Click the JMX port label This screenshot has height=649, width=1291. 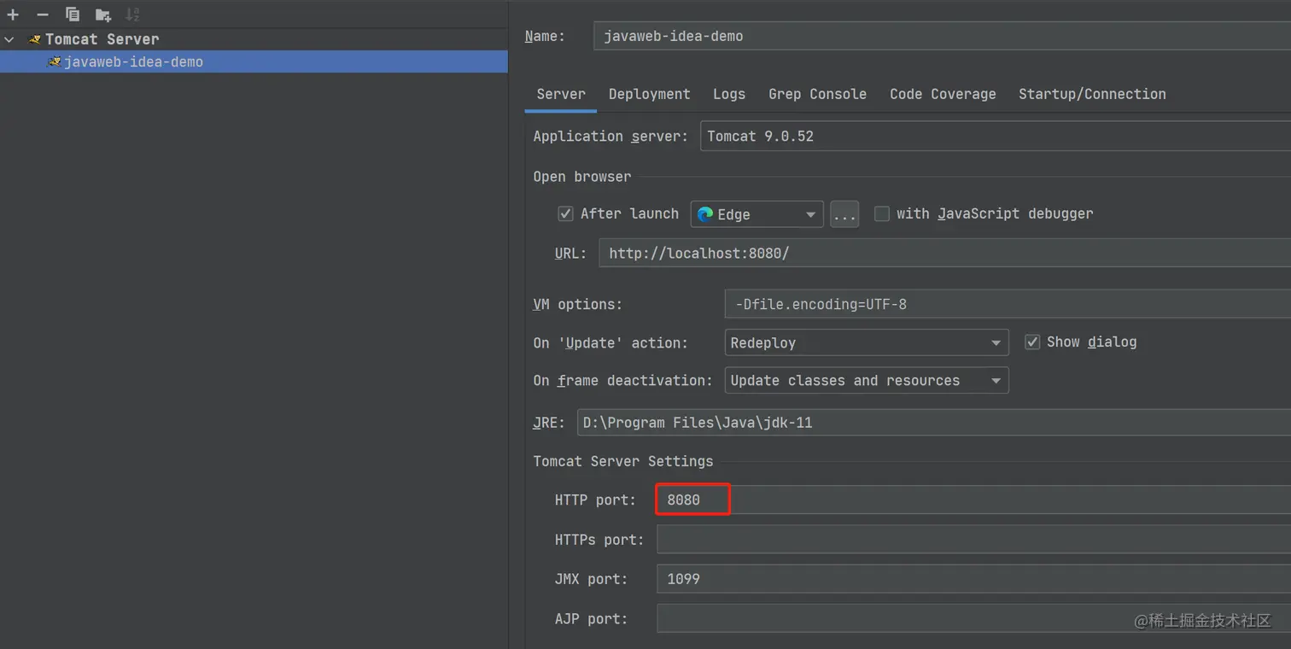point(591,579)
